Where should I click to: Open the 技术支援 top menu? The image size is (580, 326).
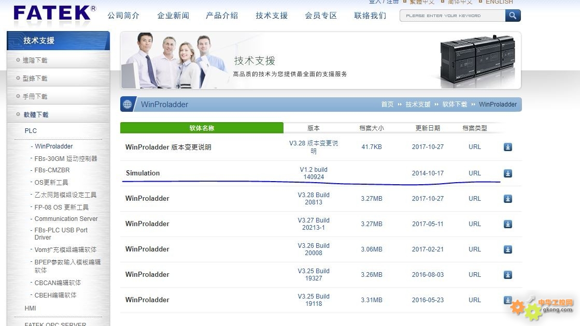(272, 16)
